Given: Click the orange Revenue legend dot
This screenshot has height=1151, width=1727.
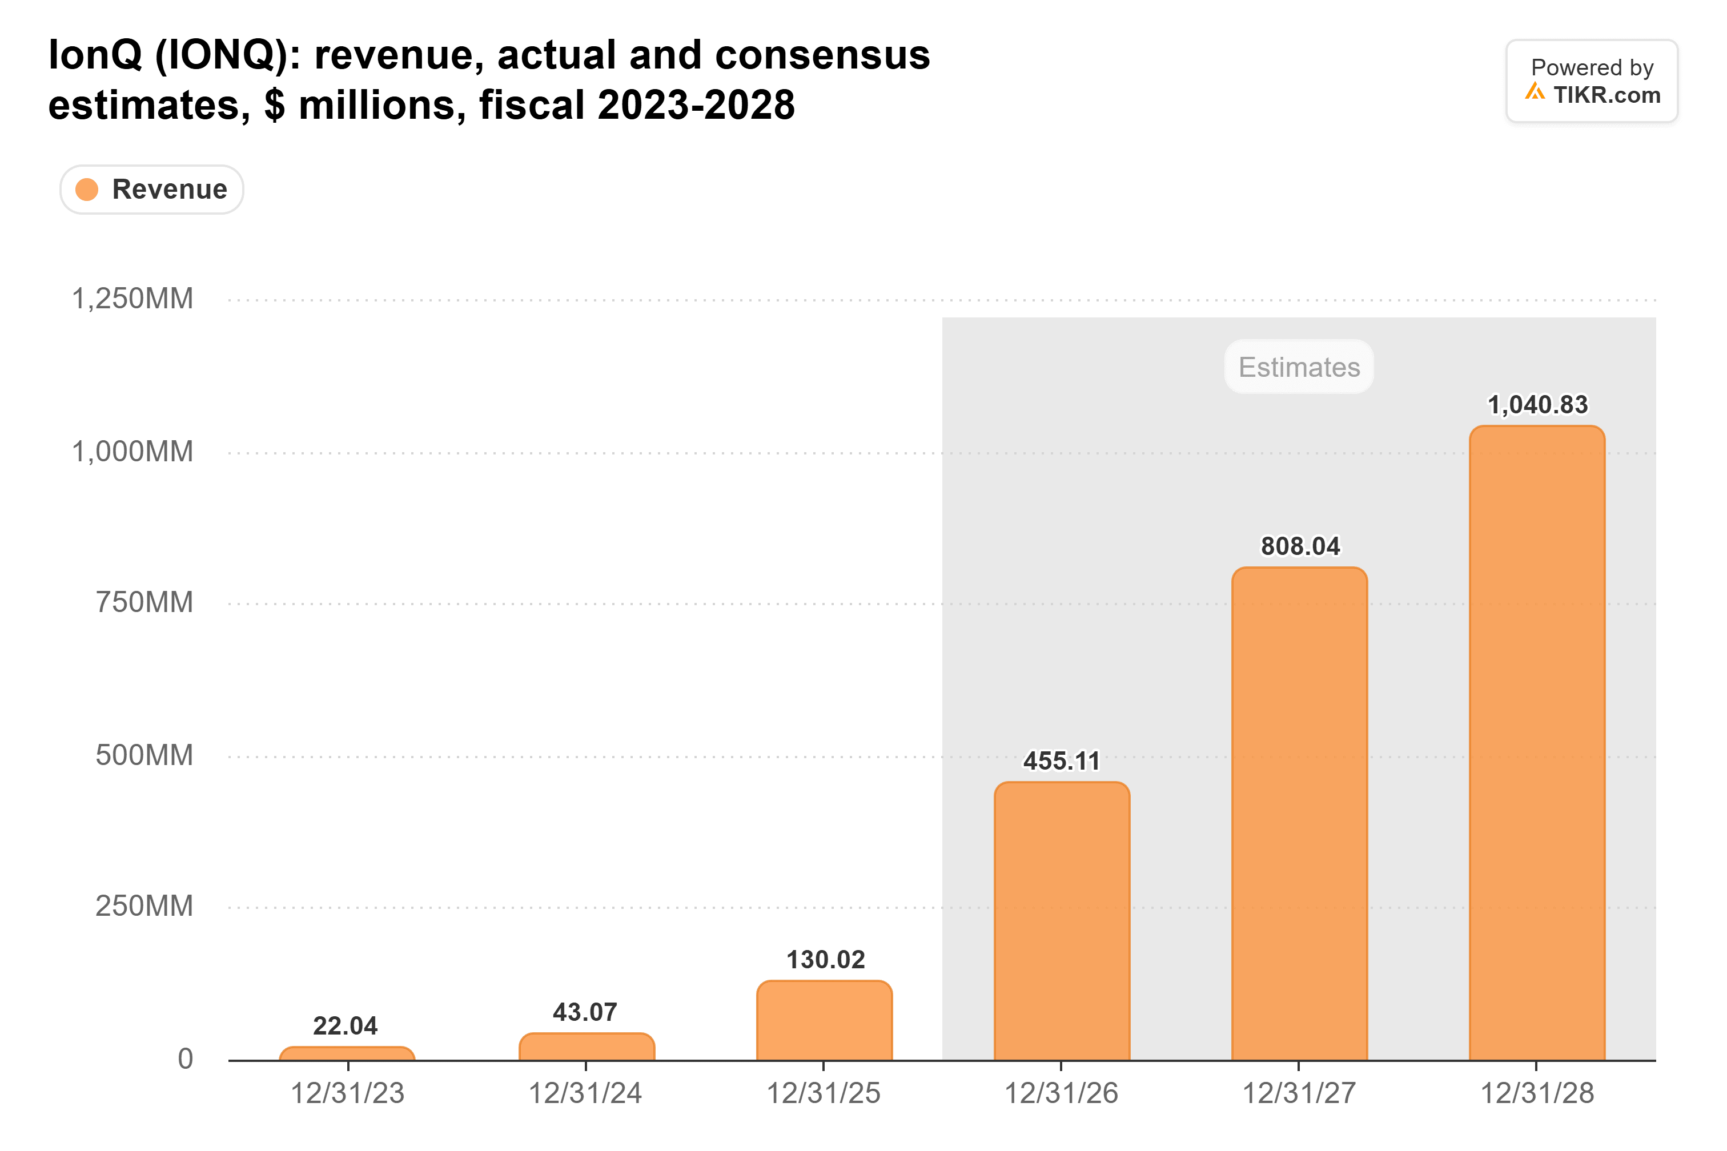Looking at the screenshot, I should [87, 190].
